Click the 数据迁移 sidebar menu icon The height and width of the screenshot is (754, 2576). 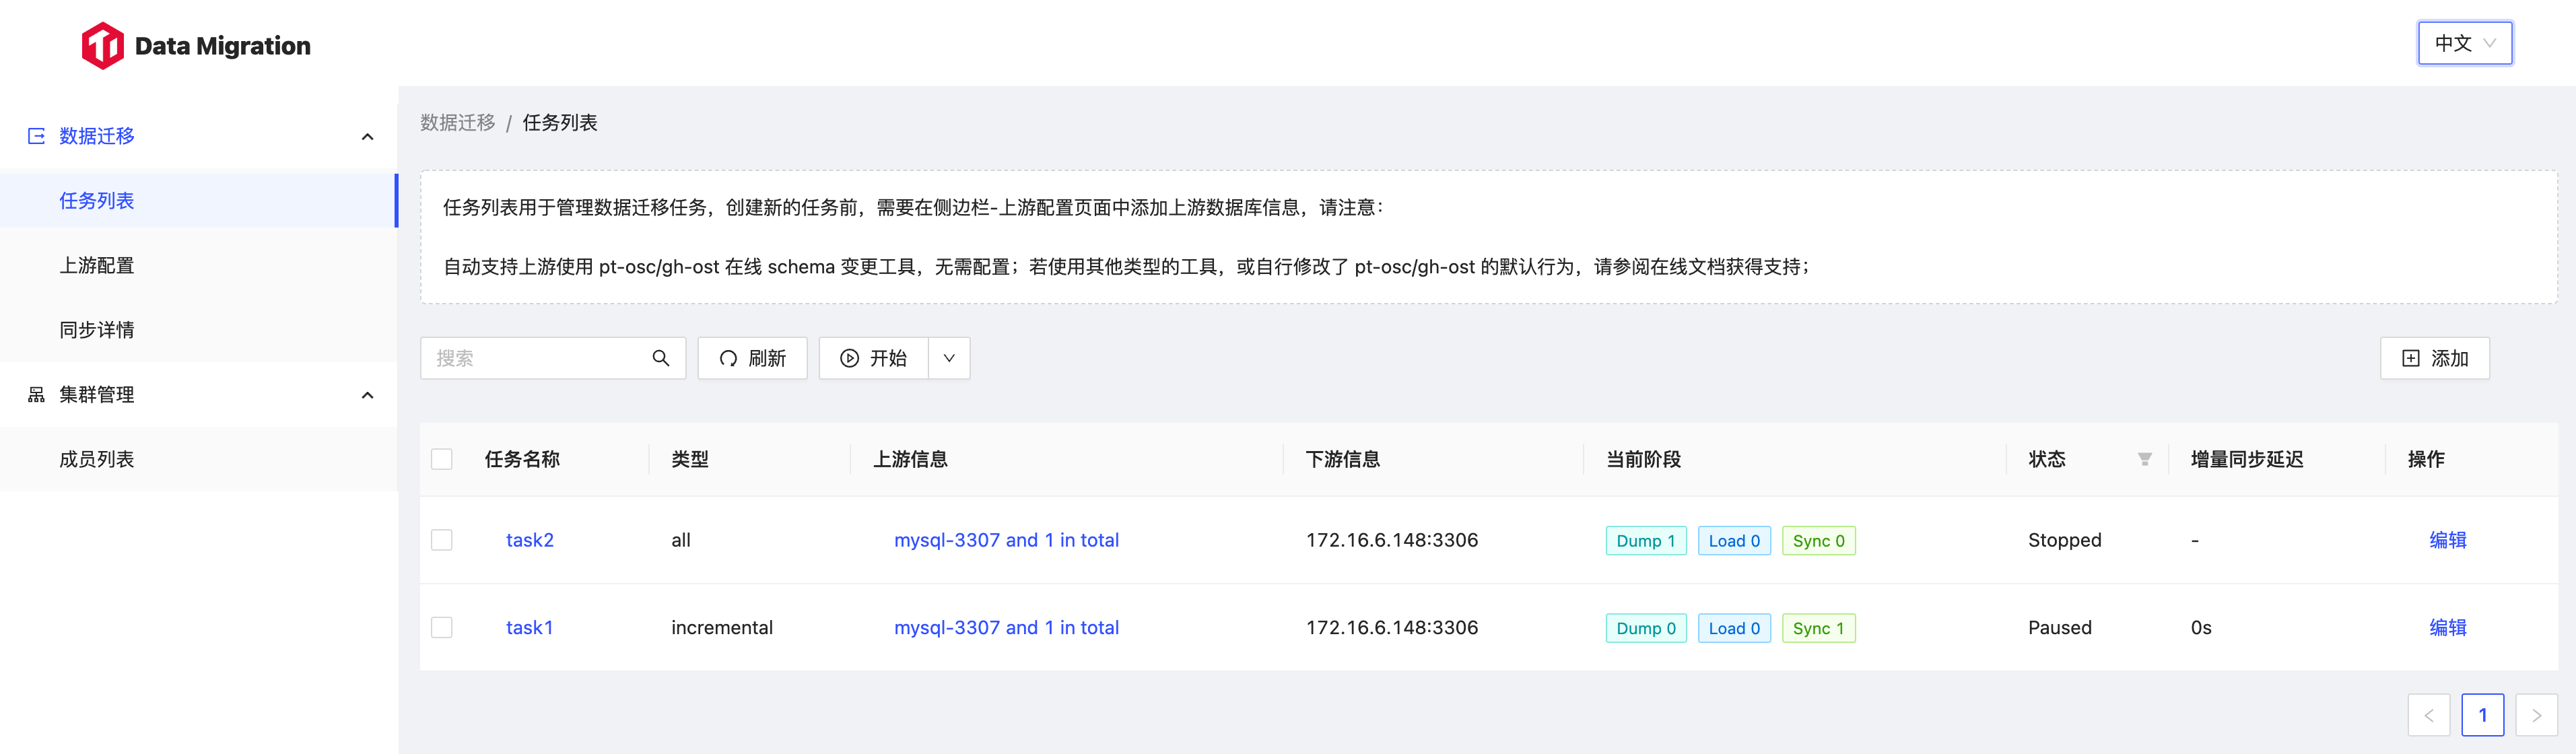(x=36, y=136)
